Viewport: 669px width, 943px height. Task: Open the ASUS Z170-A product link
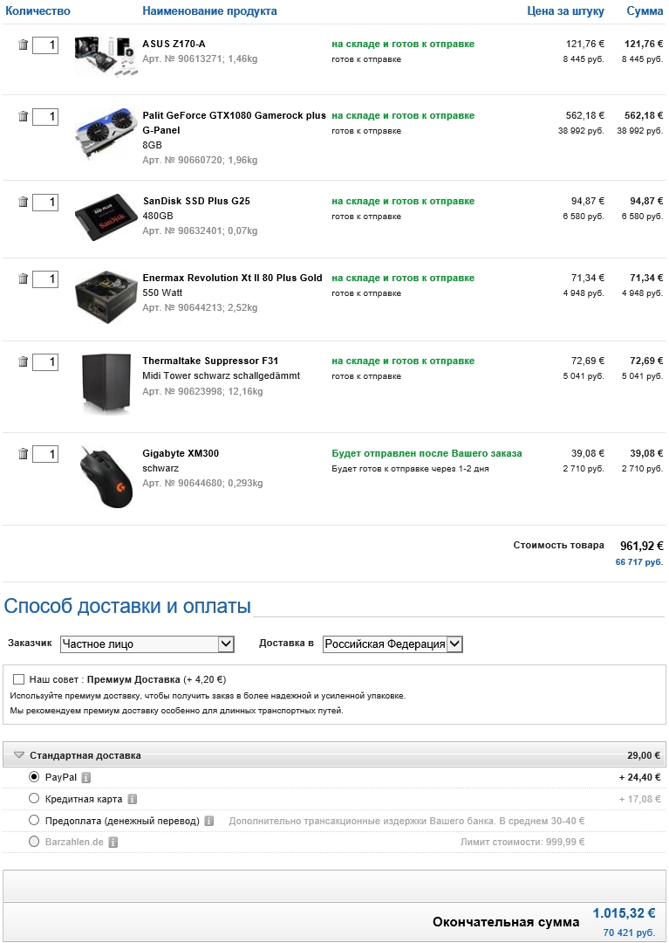(x=174, y=44)
